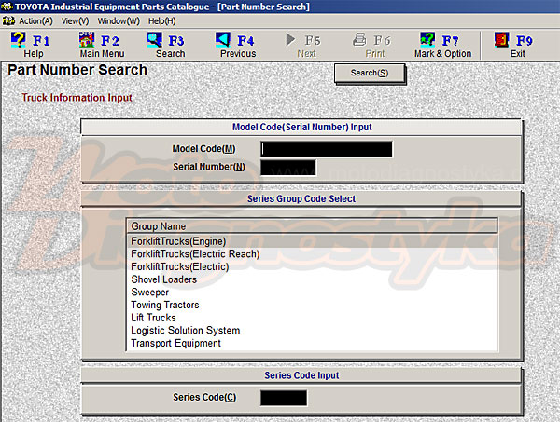Focus the Series Code(C) input field
560x422 pixels.
(x=284, y=398)
